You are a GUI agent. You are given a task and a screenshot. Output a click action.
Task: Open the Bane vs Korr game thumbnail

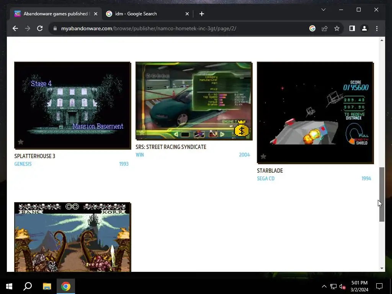[x=72, y=237]
